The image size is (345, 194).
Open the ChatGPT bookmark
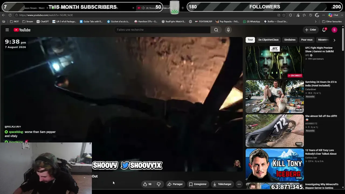(x=43, y=22)
